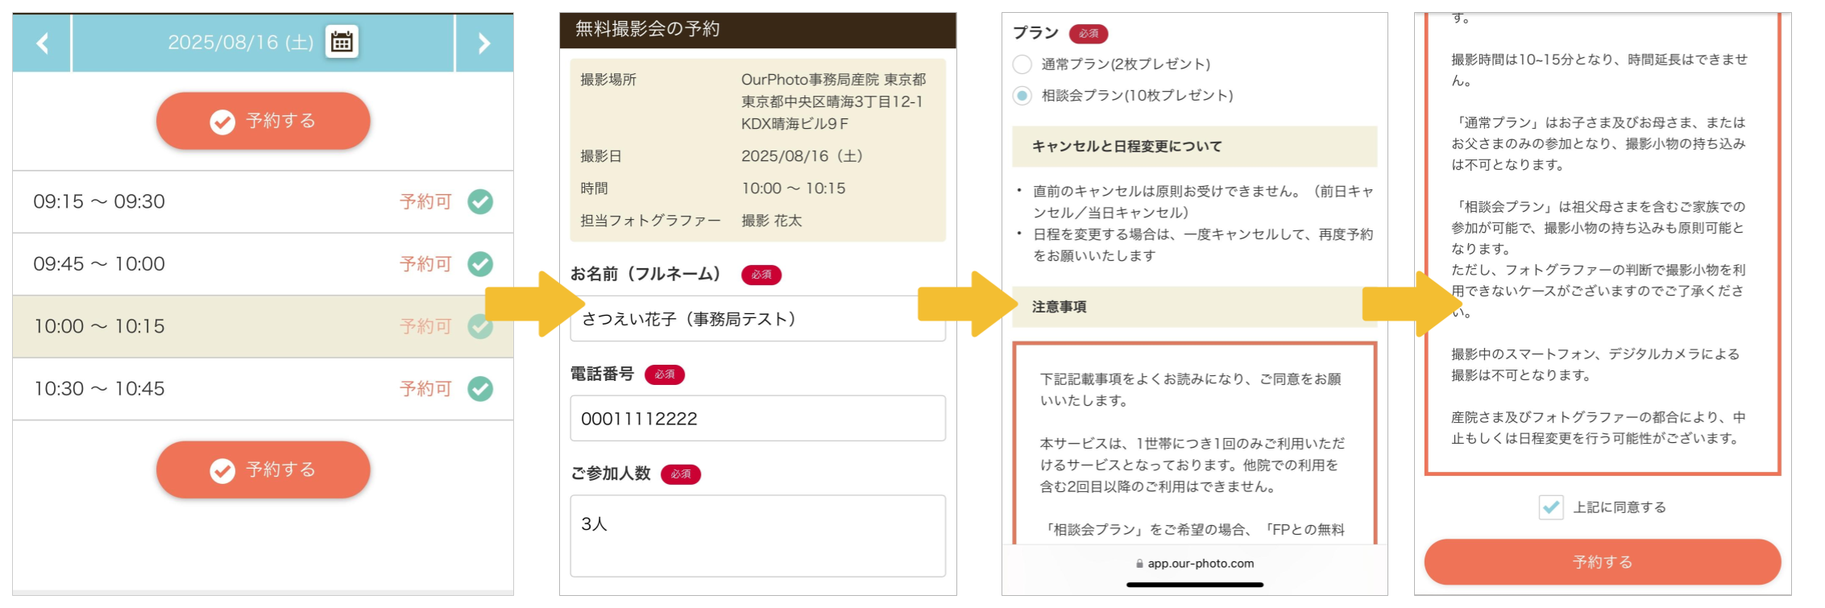Open the calendar date picker icon
The height and width of the screenshot is (608, 1825).
pos(342,42)
